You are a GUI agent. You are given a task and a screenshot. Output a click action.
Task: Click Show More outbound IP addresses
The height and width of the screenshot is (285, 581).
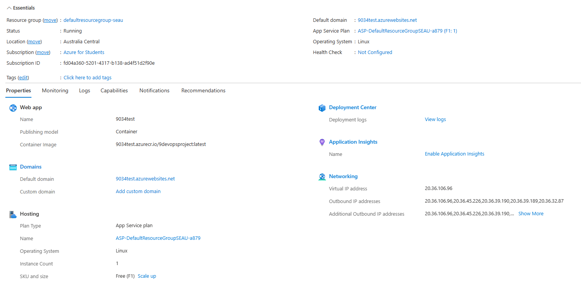(531, 214)
